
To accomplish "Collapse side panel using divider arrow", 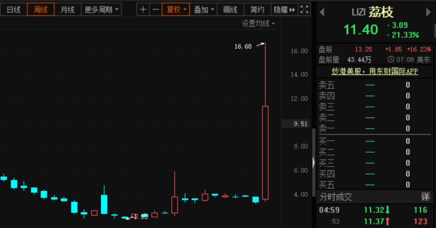I will click(x=313, y=162).
